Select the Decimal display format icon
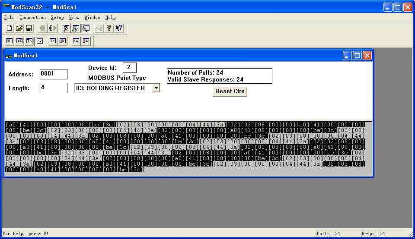415x239 pixels. pos(19,41)
